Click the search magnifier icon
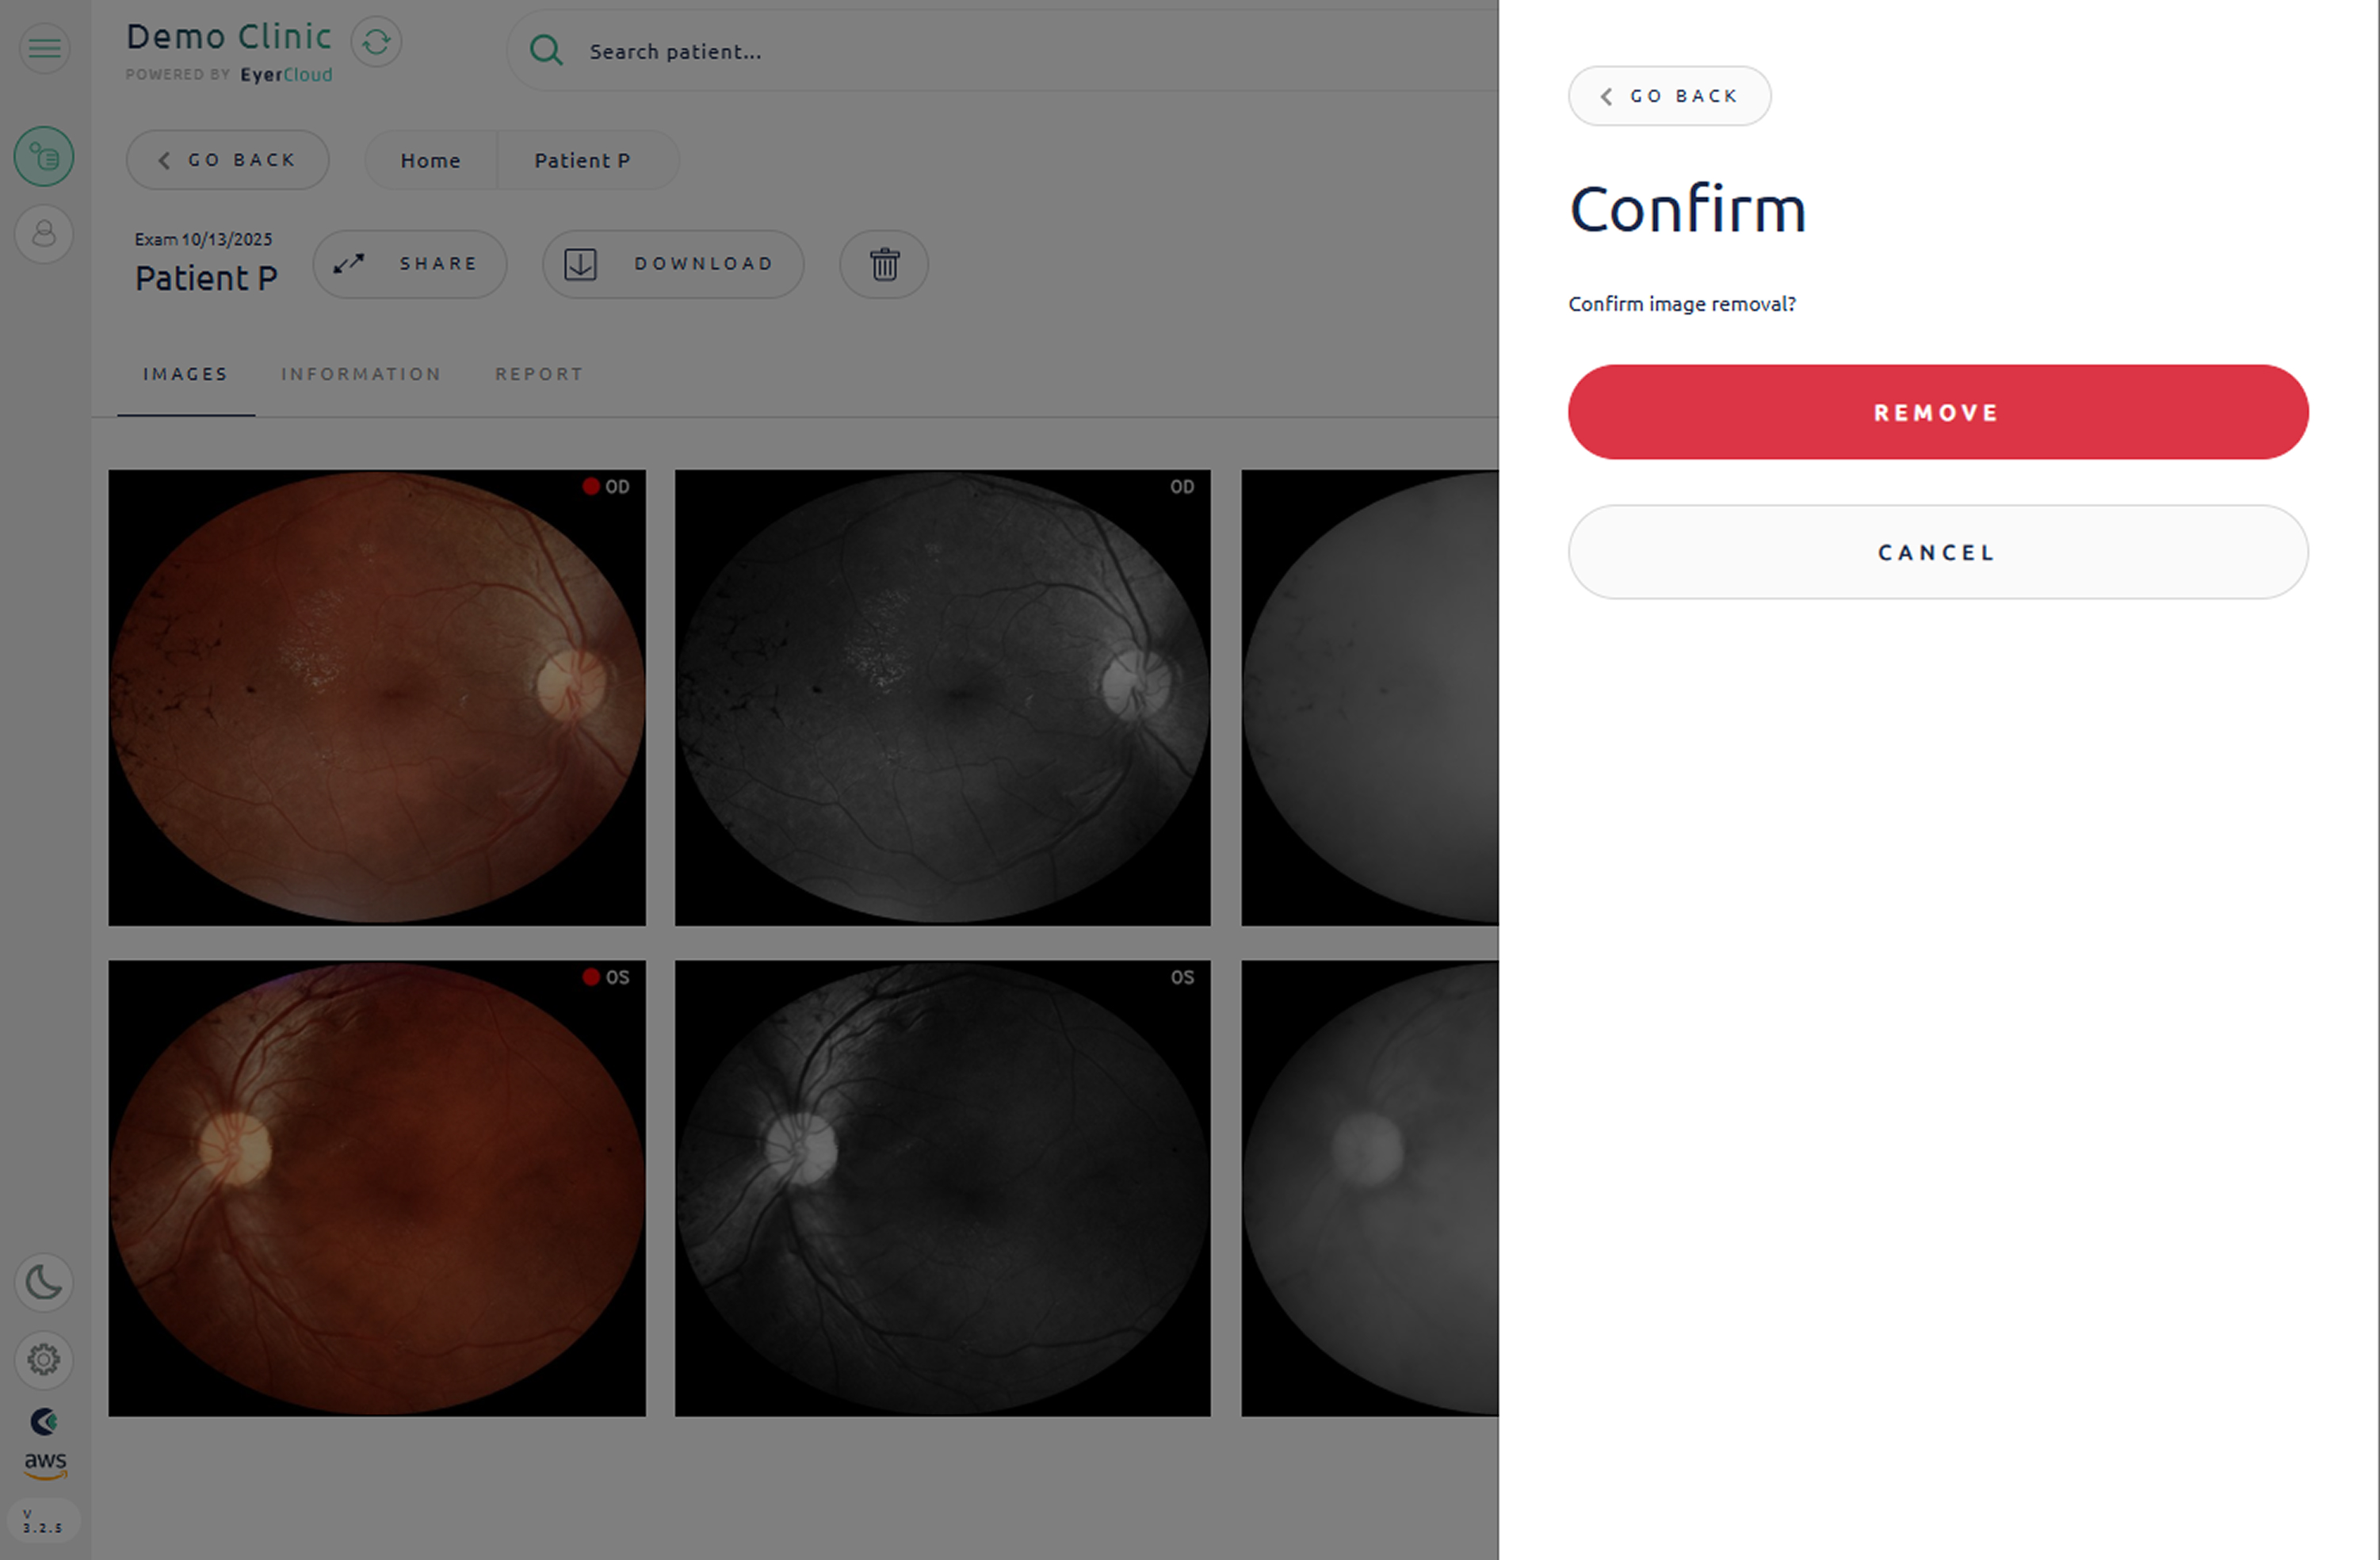 click(546, 50)
